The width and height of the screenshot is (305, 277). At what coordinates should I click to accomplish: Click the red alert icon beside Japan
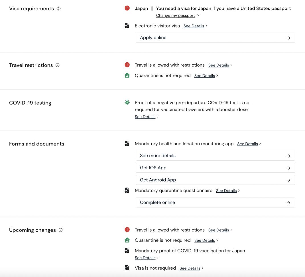tap(127, 8)
